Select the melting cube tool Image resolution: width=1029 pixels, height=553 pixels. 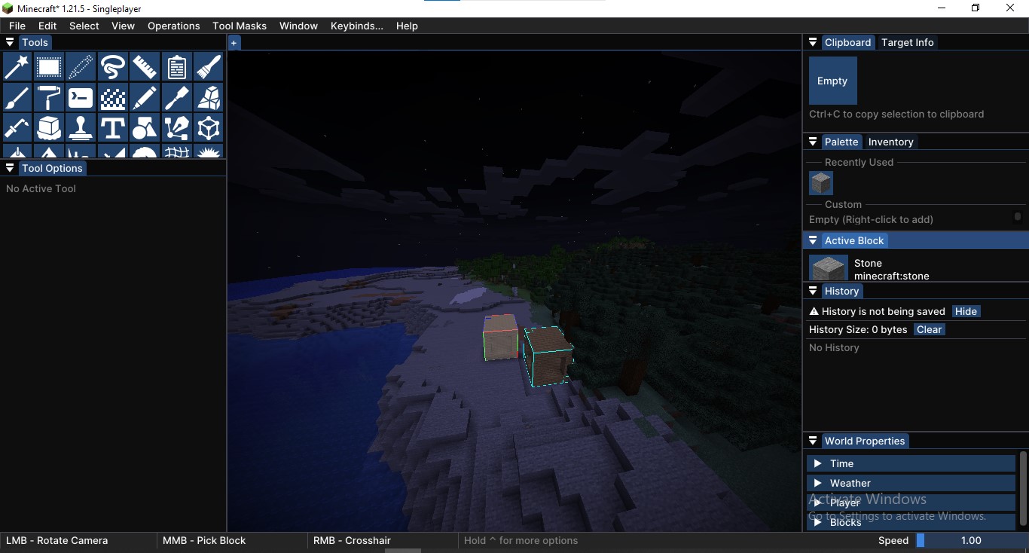[x=49, y=128]
